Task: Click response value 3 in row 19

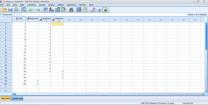Action: [32, 81]
